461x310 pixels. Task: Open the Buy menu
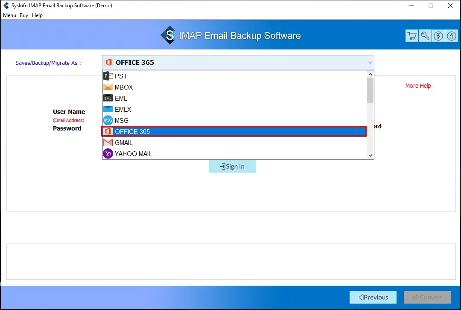click(x=24, y=15)
